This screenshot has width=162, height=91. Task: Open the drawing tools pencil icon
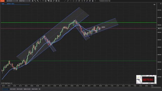click(x=35, y=1)
